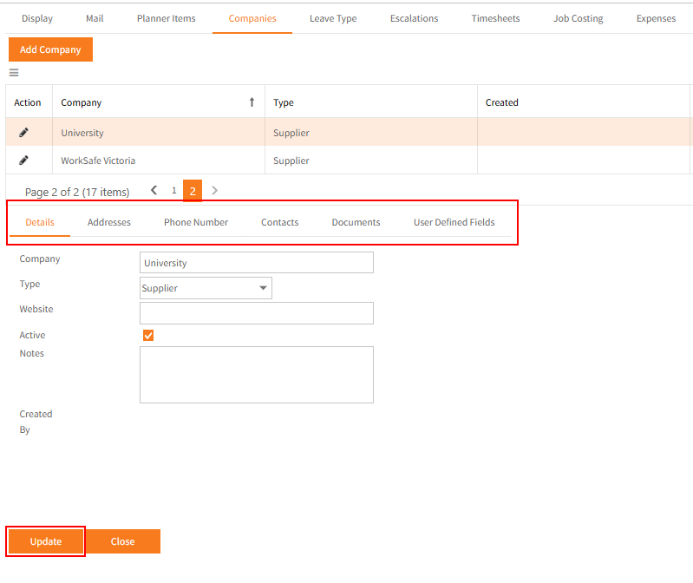
Task: Switch to the Addresses tab
Action: (109, 222)
